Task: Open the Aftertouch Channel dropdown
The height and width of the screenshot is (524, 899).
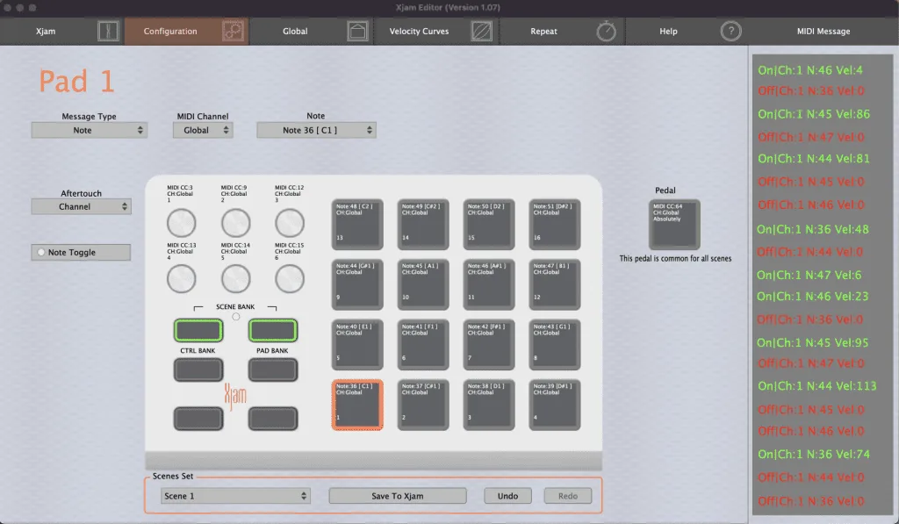Action: (x=82, y=206)
